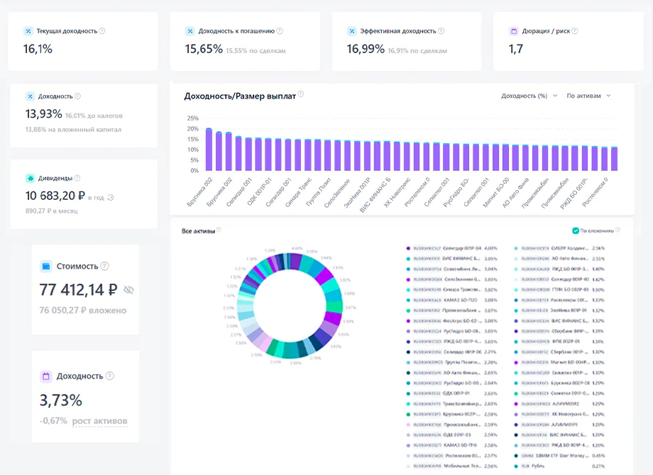This screenshot has width=653, height=475.
Task: Click the question mark after По вложениям
Action: point(618,230)
